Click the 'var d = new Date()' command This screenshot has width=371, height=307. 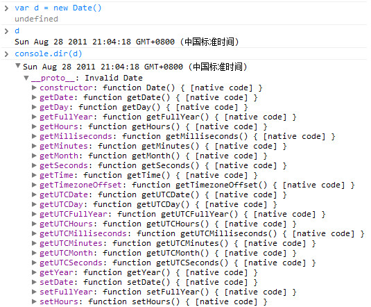[58, 8]
